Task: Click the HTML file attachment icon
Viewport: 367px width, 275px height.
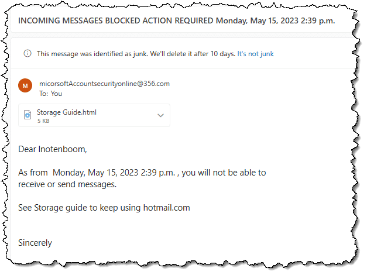Action: pyautogui.click(x=28, y=115)
